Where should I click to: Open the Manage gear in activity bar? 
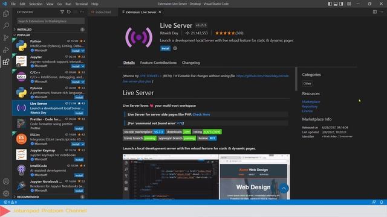click(x=6, y=193)
